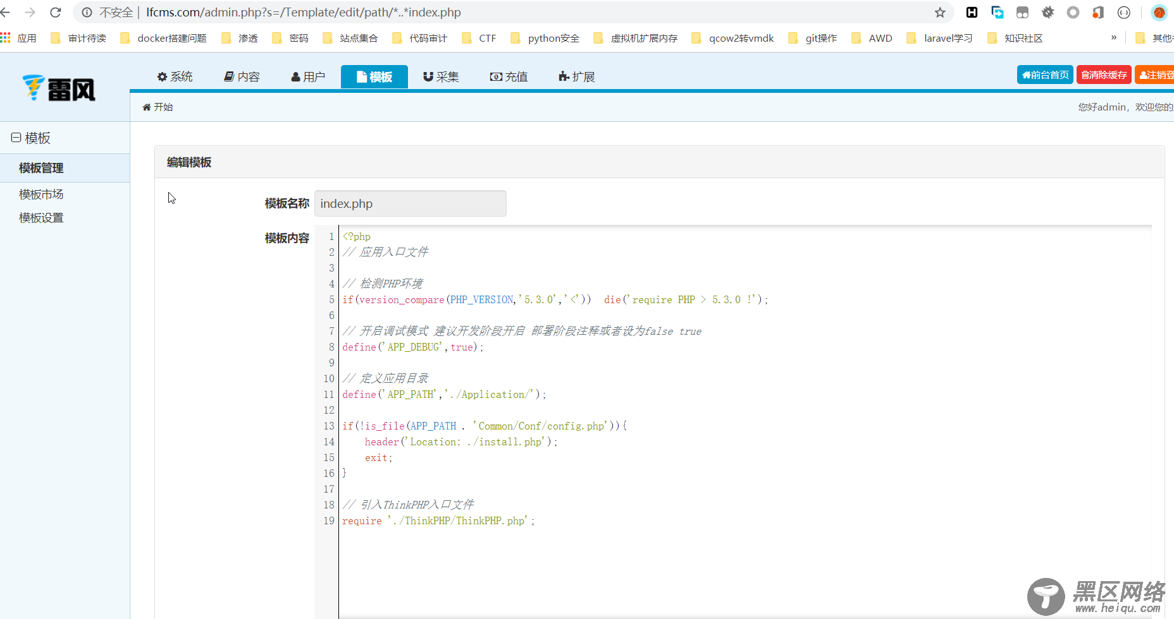Open the 审计待读 bookmark folder
Screen dimensions: 1174x619
click(x=78, y=38)
